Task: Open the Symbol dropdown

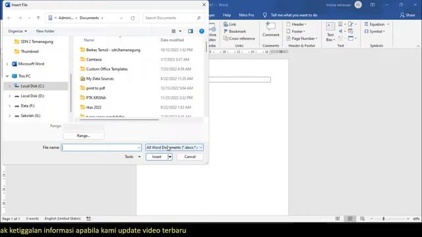Action: pos(375,32)
